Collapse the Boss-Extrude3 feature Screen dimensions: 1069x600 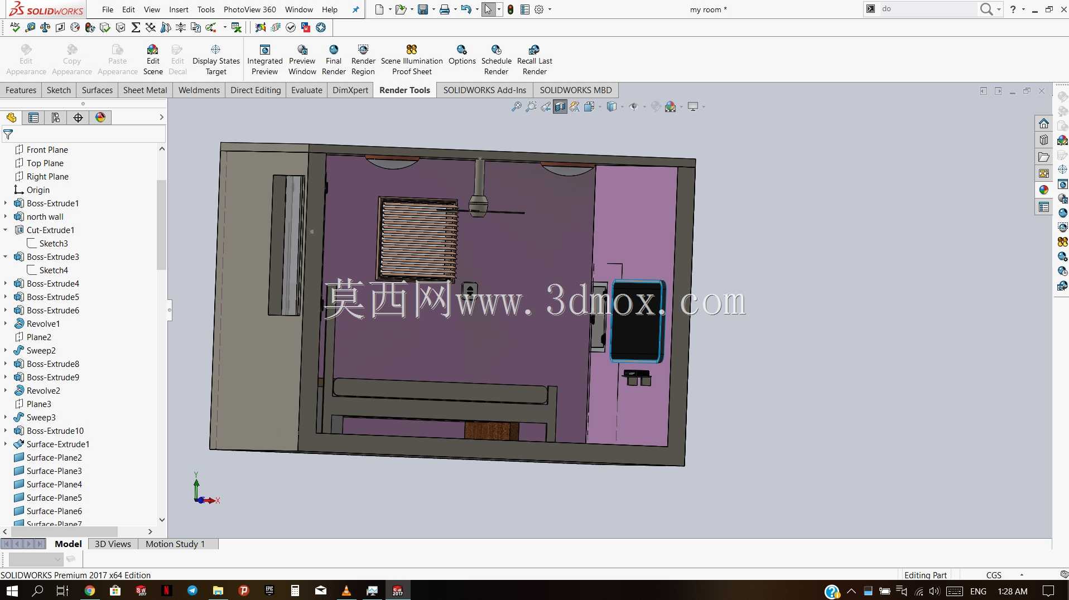[6, 257]
